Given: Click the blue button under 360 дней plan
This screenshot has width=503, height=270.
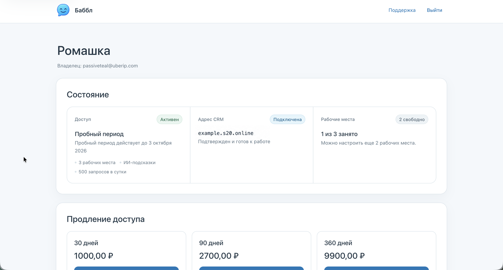Looking at the screenshot, I should [x=377, y=268].
